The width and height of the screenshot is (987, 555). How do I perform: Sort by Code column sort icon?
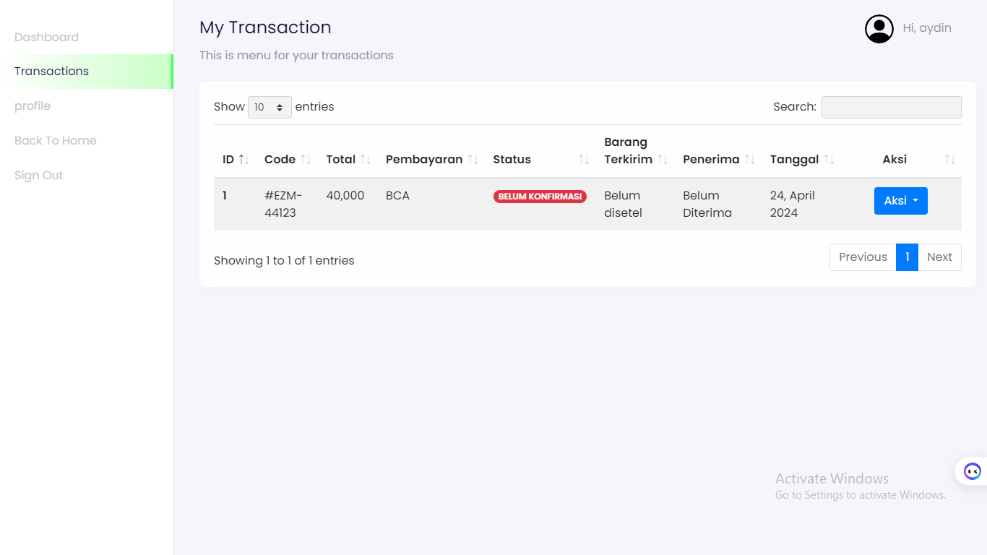point(306,160)
